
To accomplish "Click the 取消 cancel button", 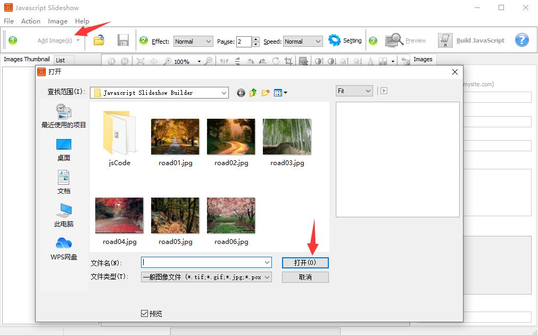I will pos(305,277).
